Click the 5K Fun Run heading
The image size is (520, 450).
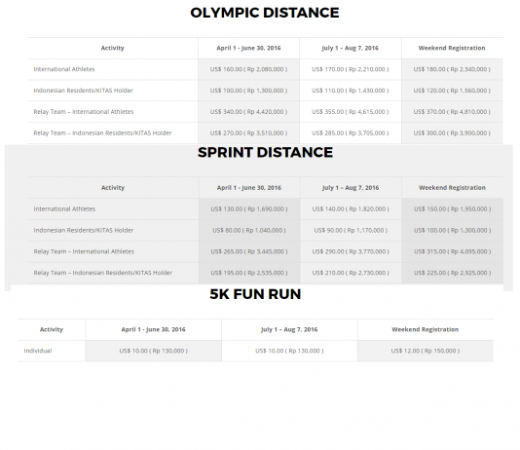coord(255,294)
